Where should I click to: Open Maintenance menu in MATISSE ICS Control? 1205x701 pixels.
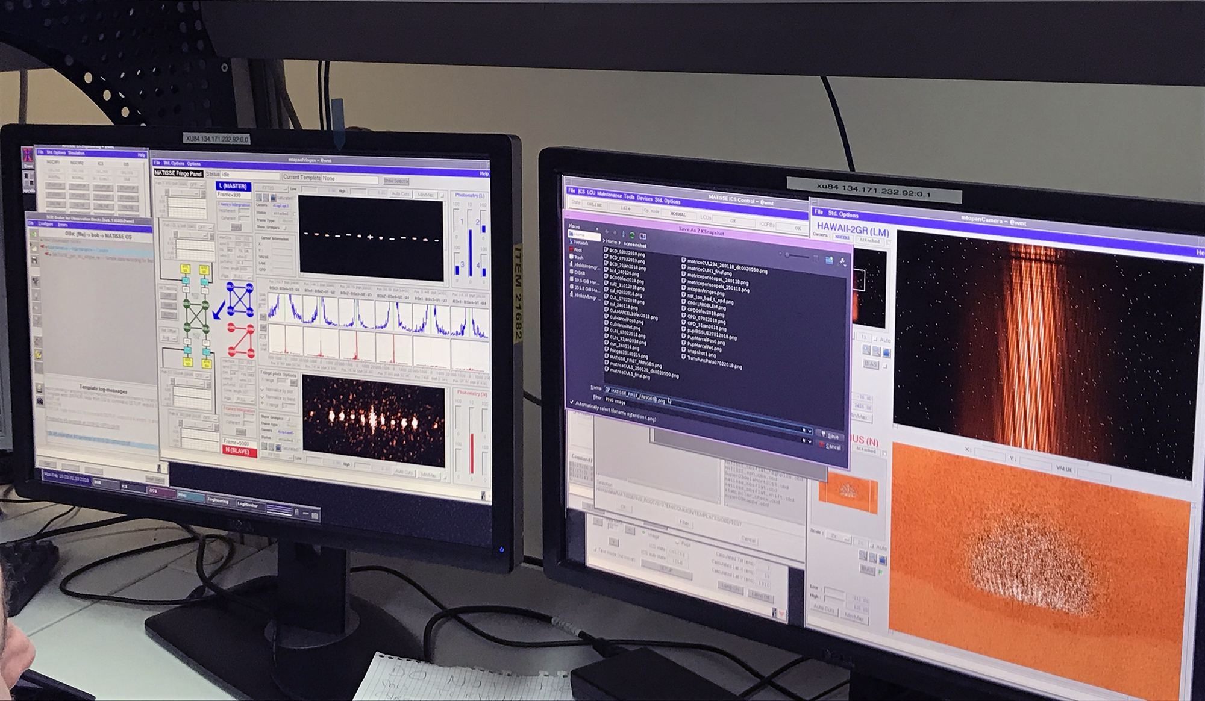click(609, 195)
